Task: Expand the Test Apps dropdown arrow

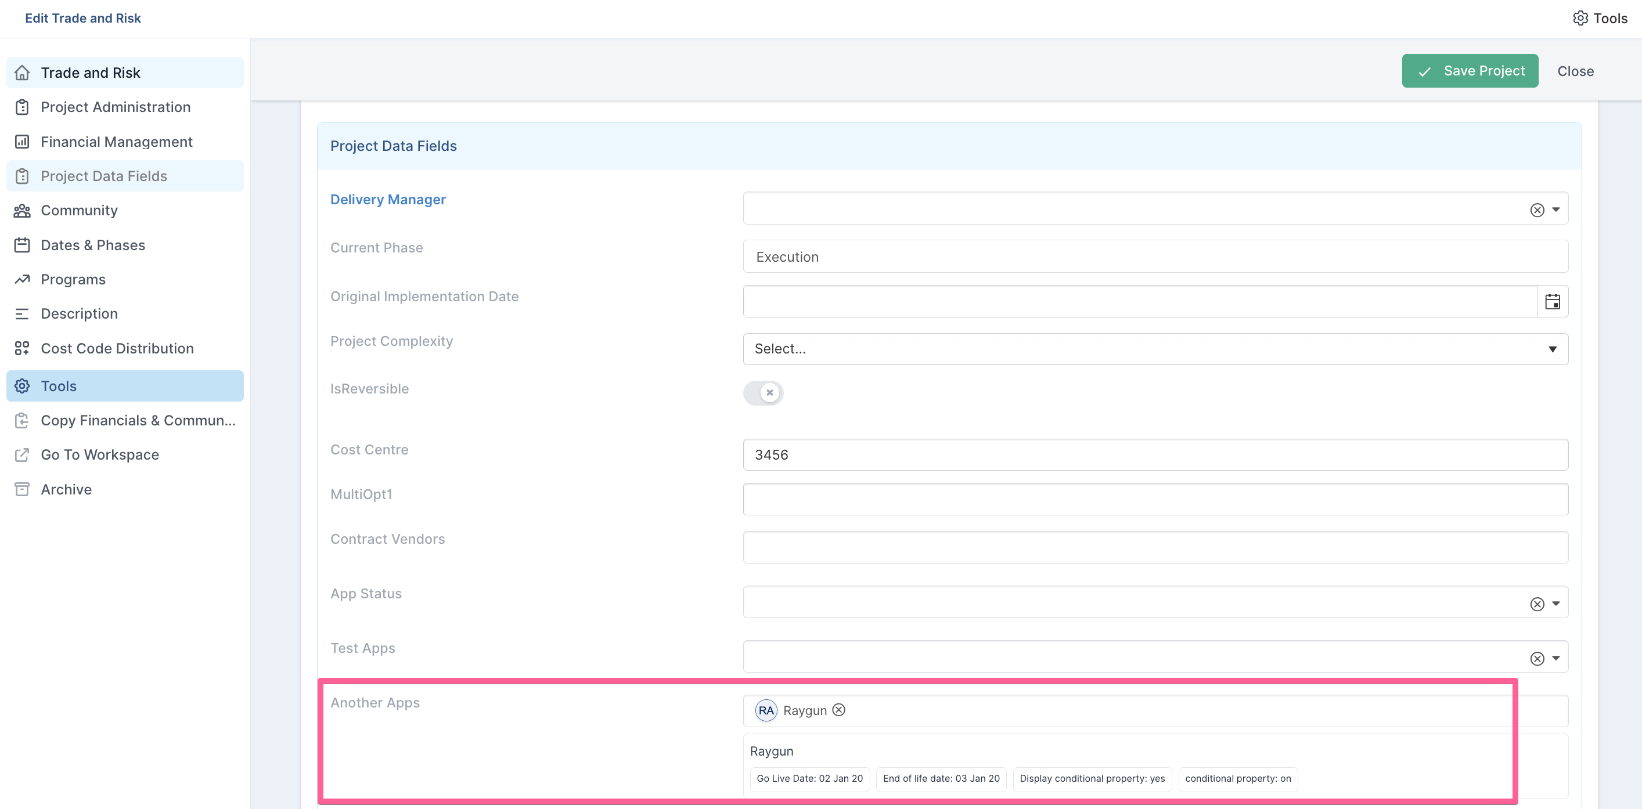Action: 1556,658
